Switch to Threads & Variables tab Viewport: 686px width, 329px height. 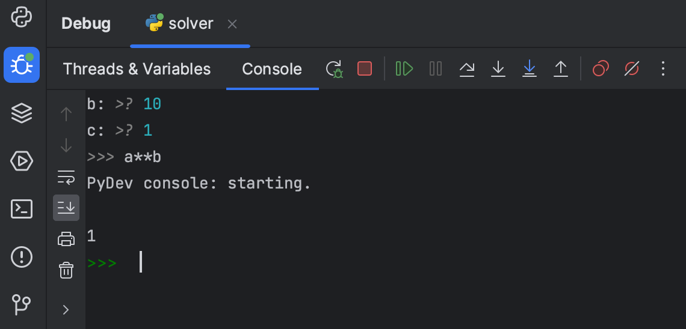point(137,69)
